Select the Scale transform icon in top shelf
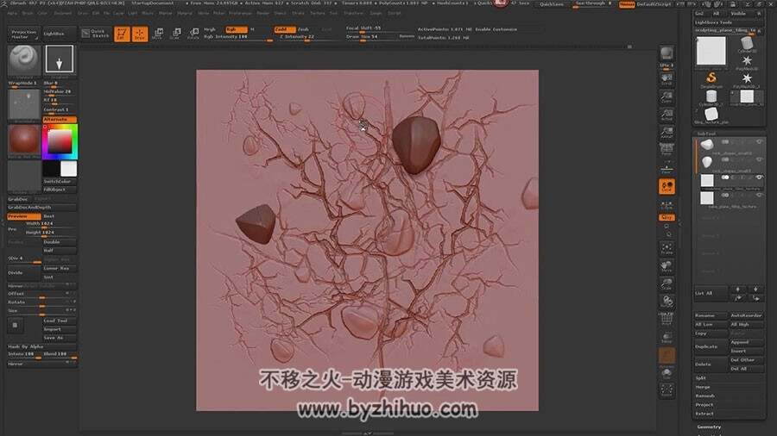Screen dimensions: 777x436 (175, 34)
